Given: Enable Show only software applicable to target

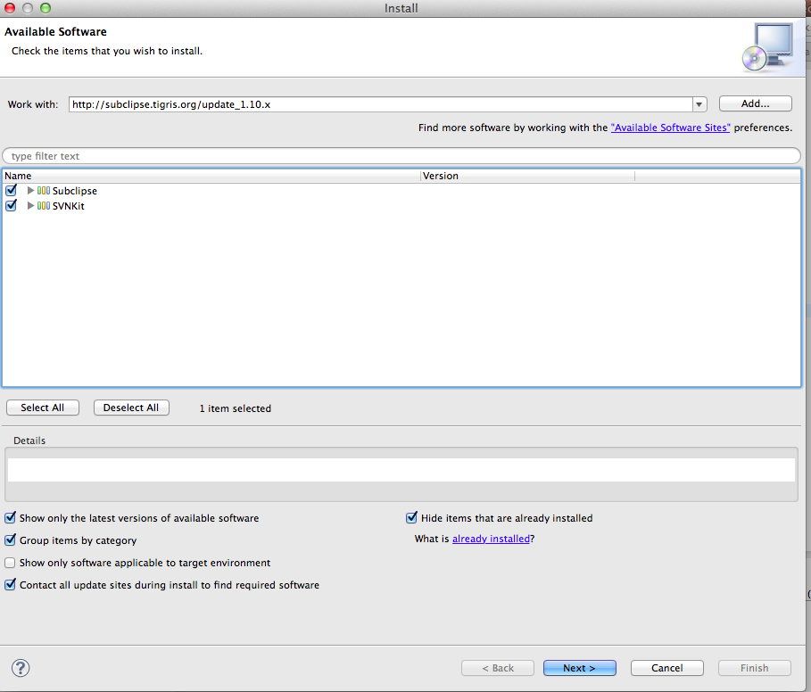Looking at the screenshot, I should click(x=10, y=563).
